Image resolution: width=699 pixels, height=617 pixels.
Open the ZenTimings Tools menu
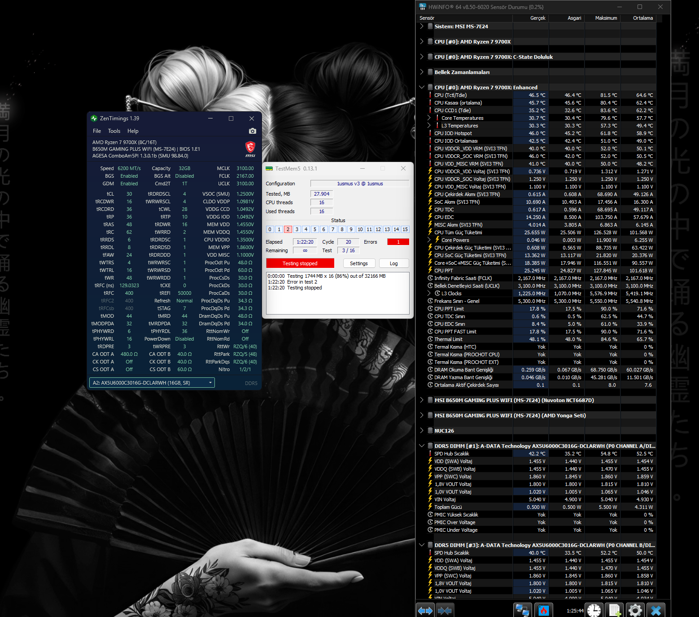tap(114, 131)
